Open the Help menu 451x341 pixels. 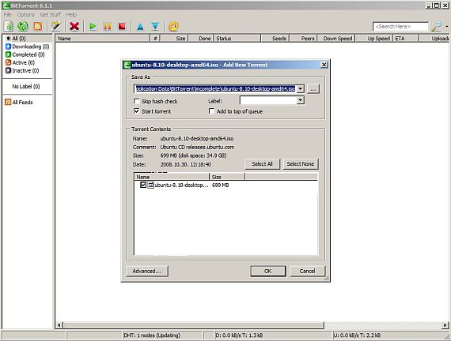(71, 15)
